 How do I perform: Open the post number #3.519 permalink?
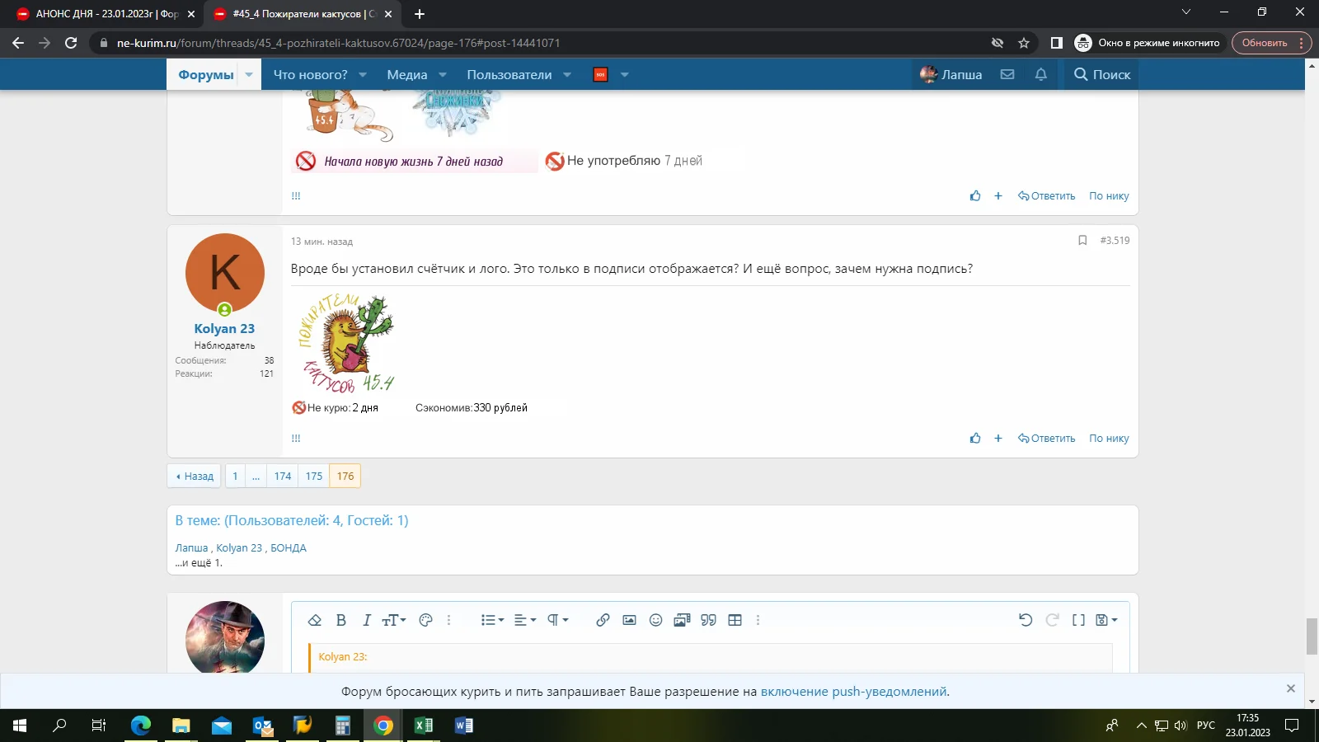[x=1115, y=240]
